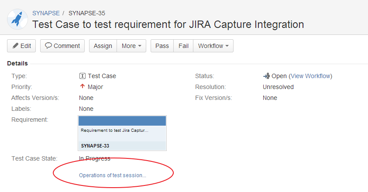
Task: Open the SYNAPSE project rocket avatar
Action: (x=17, y=19)
